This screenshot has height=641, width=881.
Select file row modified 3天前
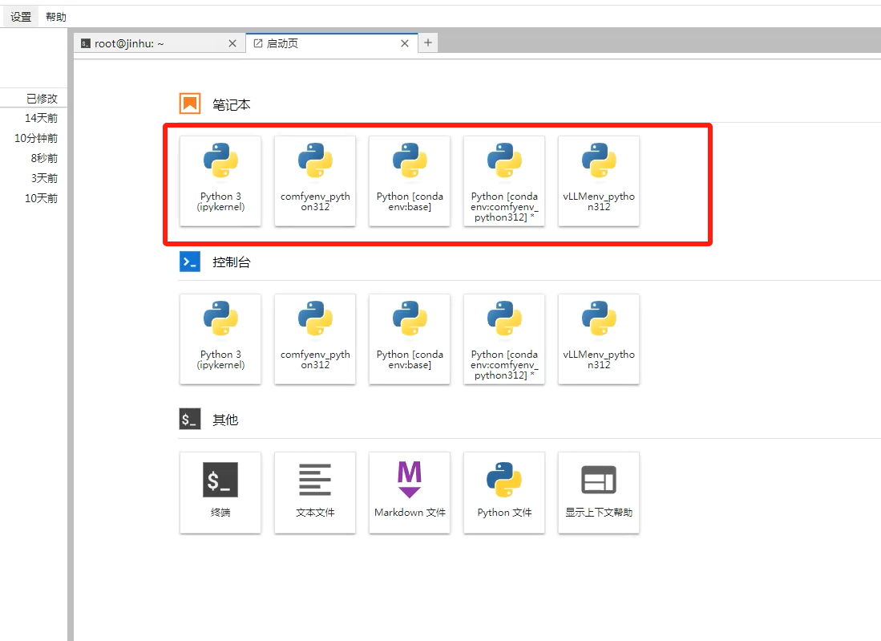34,178
